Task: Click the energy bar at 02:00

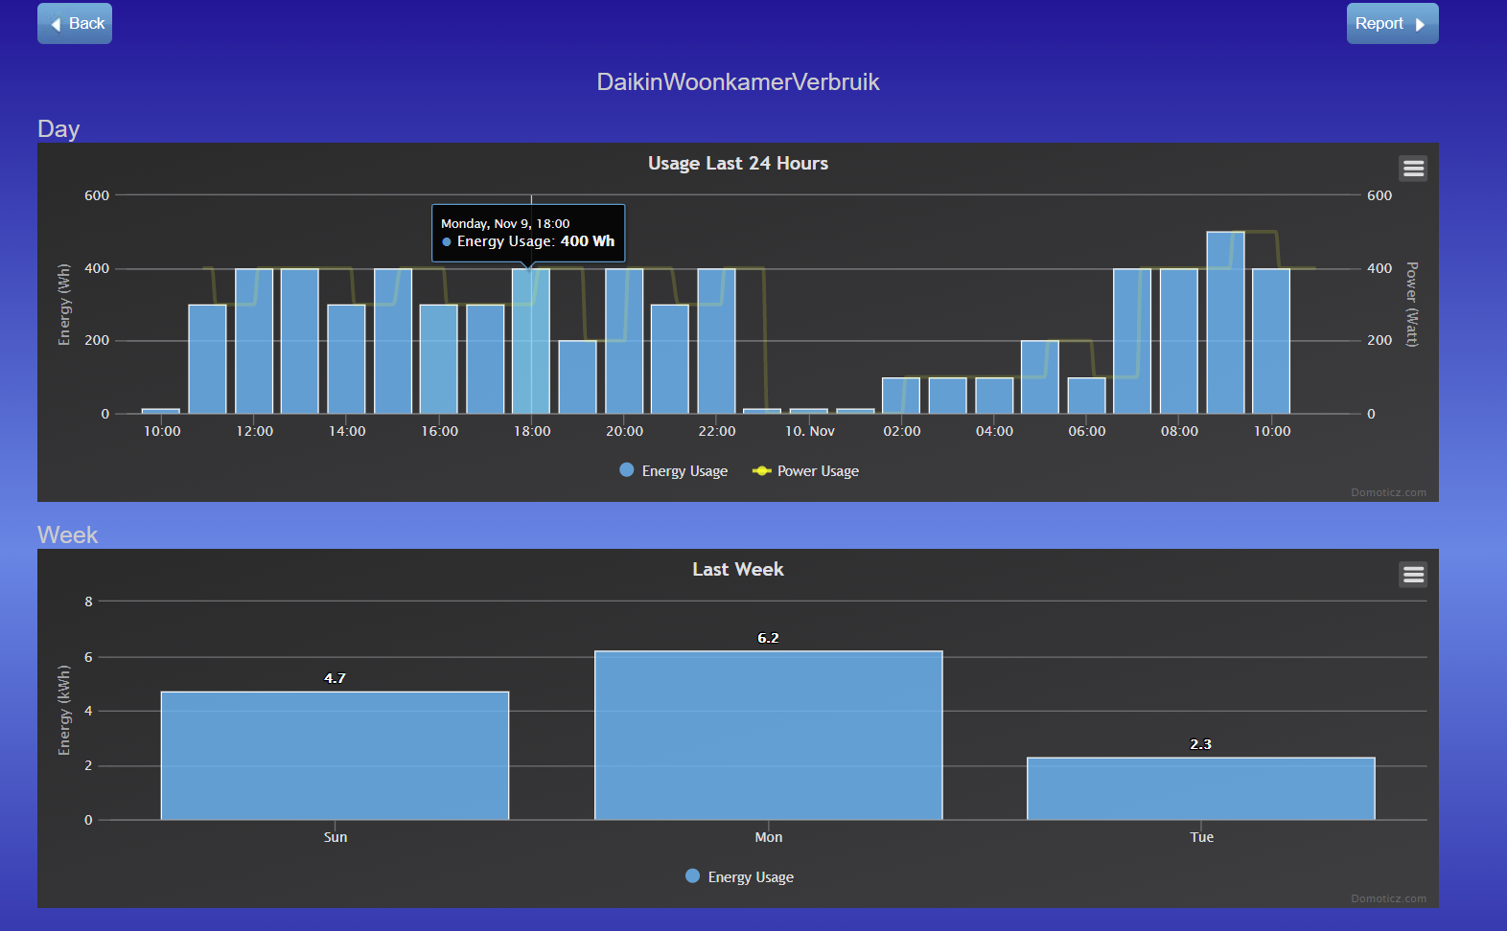Action: pyautogui.click(x=901, y=396)
